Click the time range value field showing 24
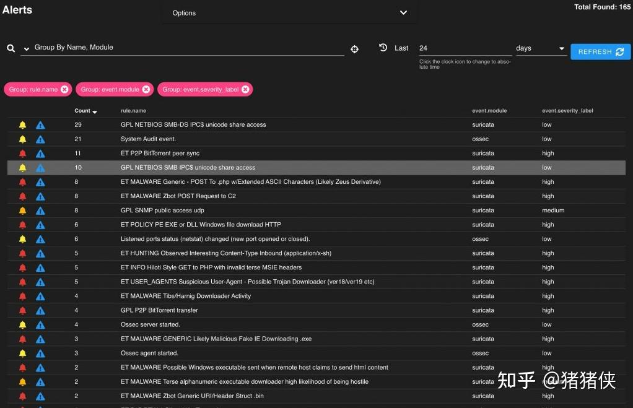 coord(465,48)
